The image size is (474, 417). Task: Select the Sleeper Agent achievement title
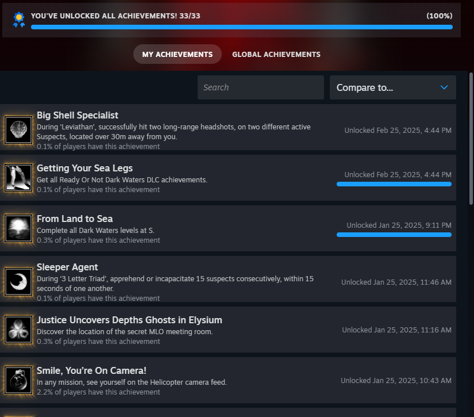67,267
